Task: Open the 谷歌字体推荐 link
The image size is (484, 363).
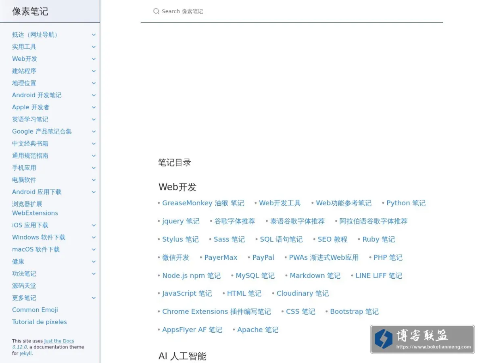Action: point(235,221)
